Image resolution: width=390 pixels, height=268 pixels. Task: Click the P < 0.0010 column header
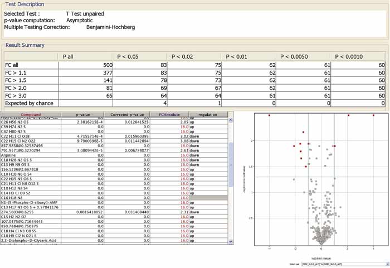click(x=358, y=56)
